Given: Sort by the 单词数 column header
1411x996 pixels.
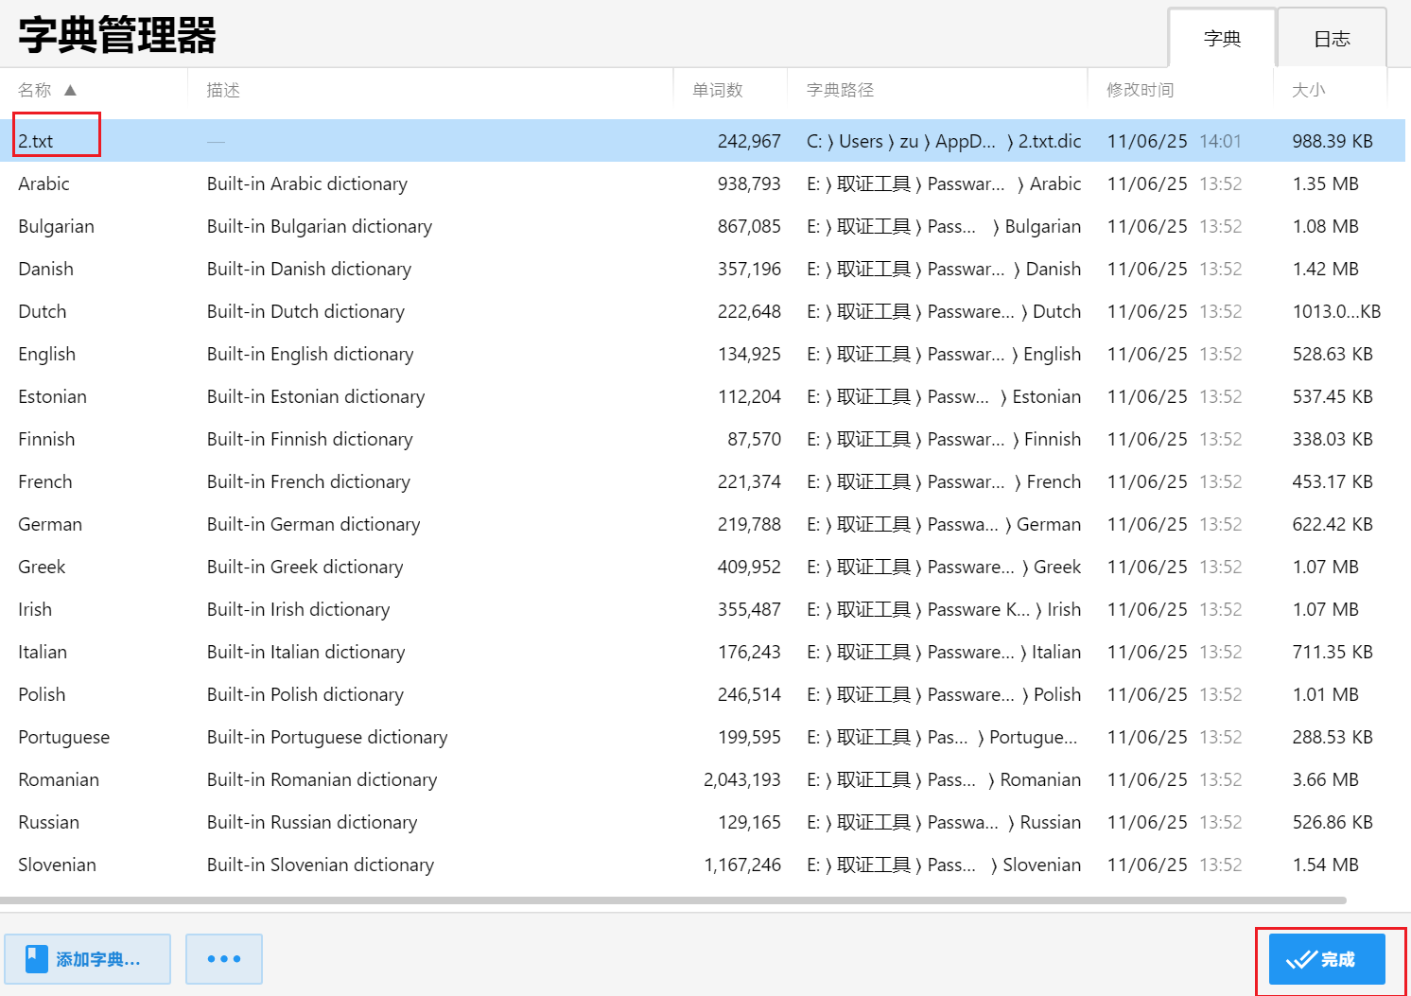Looking at the screenshot, I should (717, 91).
